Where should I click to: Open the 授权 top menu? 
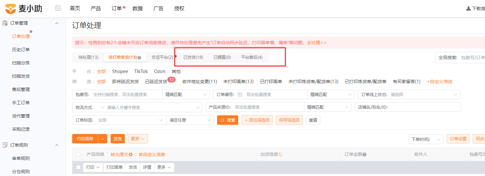pos(179,9)
